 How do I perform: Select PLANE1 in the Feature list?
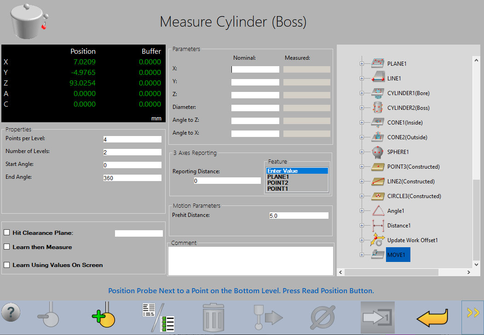pyautogui.click(x=278, y=177)
